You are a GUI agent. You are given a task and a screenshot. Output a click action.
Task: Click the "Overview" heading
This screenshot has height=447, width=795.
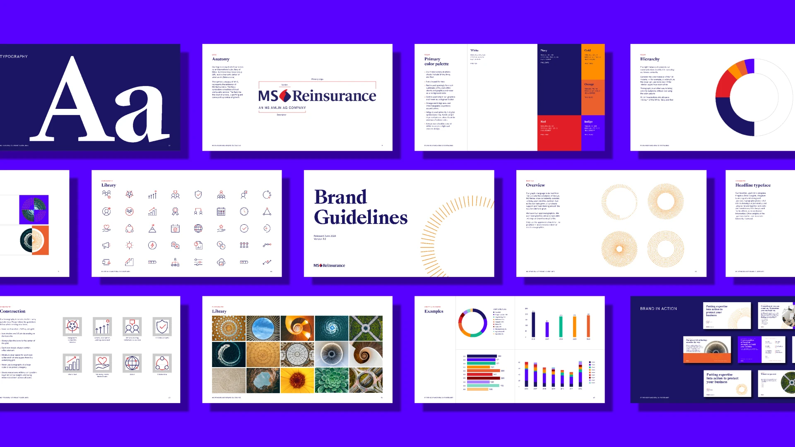click(x=535, y=185)
